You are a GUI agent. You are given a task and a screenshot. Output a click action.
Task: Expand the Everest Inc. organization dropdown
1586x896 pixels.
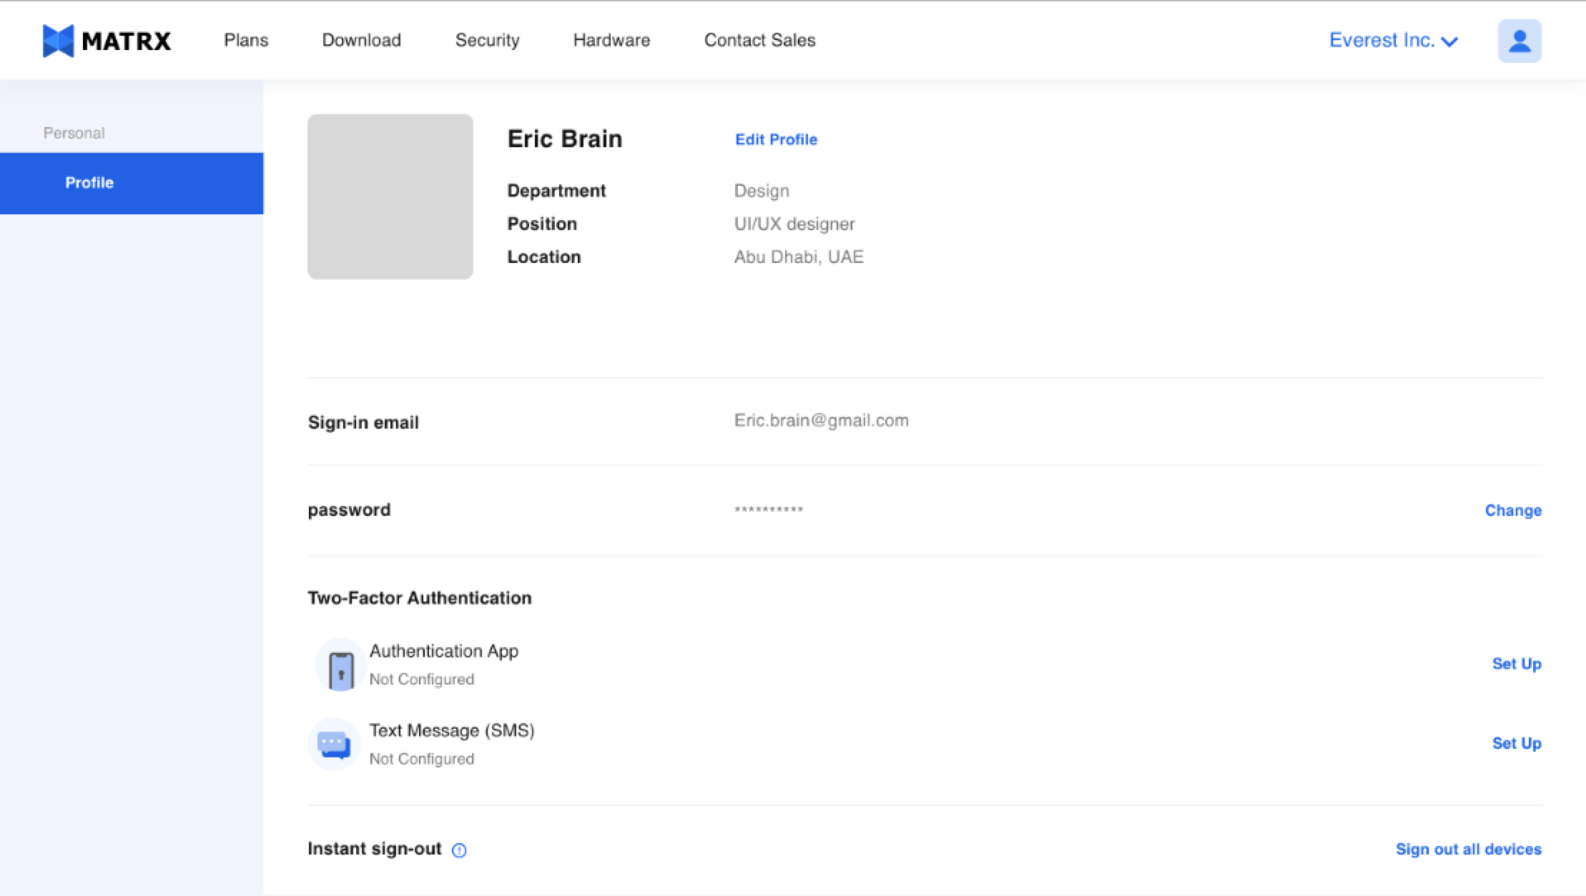1392,41
